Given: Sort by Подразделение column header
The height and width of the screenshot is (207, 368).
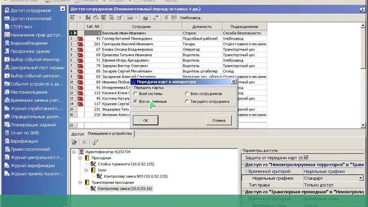Looking at the screenshot, I should pyautogui.click(x=244, y=27).
